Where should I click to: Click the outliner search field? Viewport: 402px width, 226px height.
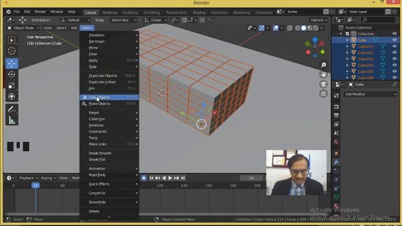(378, 19)
